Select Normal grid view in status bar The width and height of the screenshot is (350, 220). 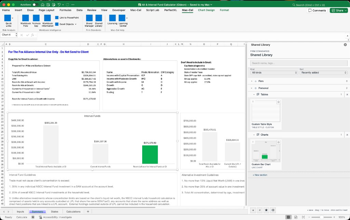coord(288,217)
